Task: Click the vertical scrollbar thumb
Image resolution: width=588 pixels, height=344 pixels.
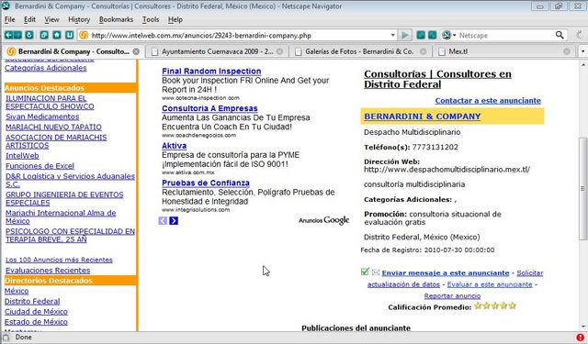Action: pos(582,189)
